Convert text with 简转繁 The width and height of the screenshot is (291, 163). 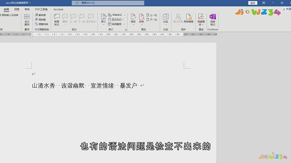40,20
